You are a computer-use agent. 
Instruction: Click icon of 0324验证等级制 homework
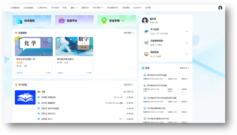(145, 109)
